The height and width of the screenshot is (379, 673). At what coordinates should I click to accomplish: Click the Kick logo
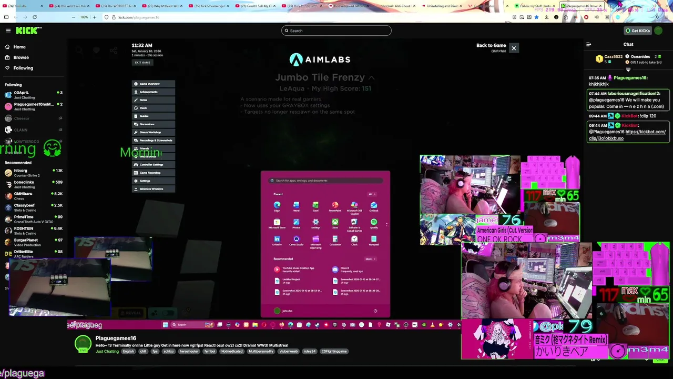pos(28,31)
